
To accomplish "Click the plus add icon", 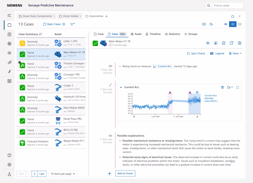I will [x=109, y=173].
